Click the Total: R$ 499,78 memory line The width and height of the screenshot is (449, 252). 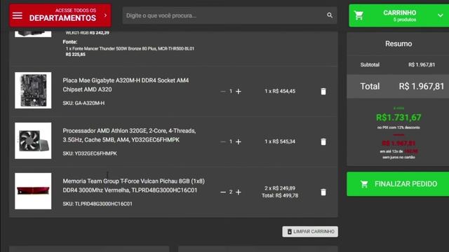280,196
